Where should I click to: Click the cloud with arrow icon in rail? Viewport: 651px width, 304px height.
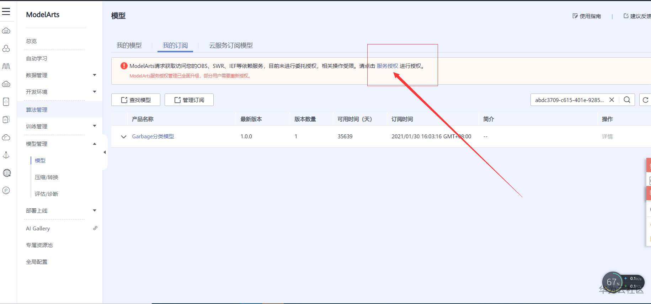(6, 138)
